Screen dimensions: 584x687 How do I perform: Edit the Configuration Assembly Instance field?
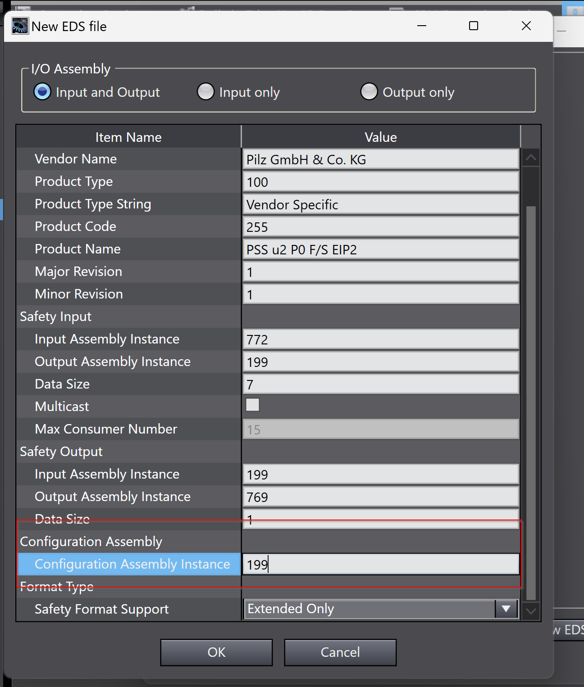click(x=381, y=564)
